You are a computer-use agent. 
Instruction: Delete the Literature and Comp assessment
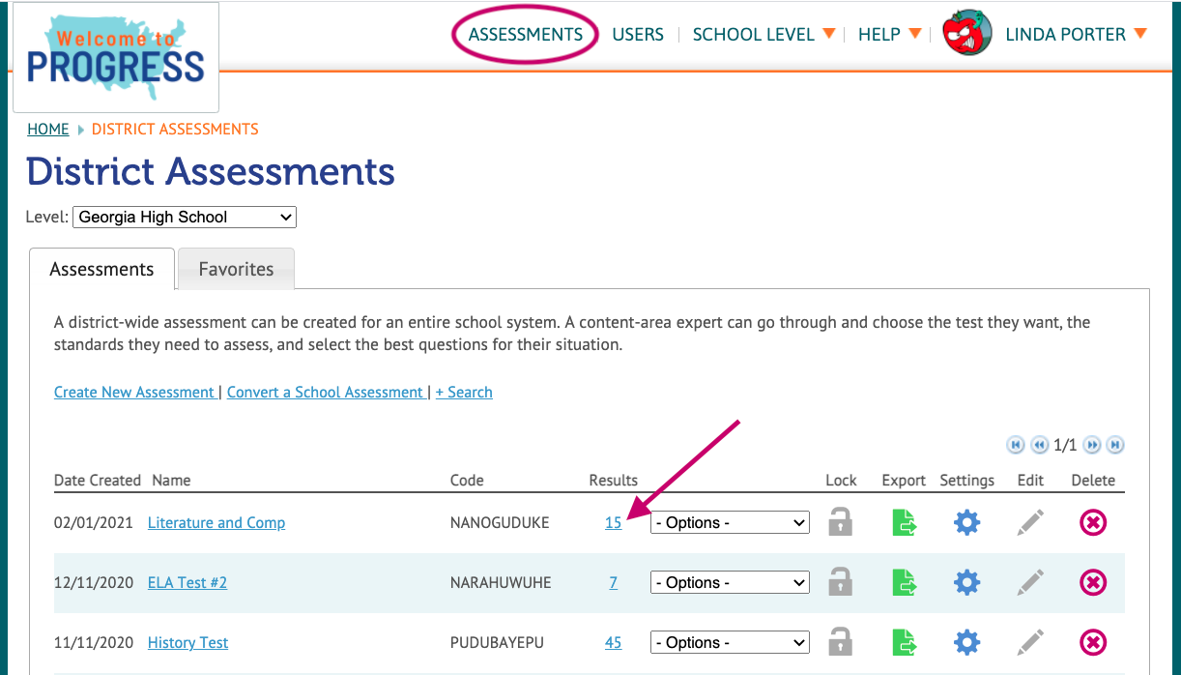point(1093,522)
